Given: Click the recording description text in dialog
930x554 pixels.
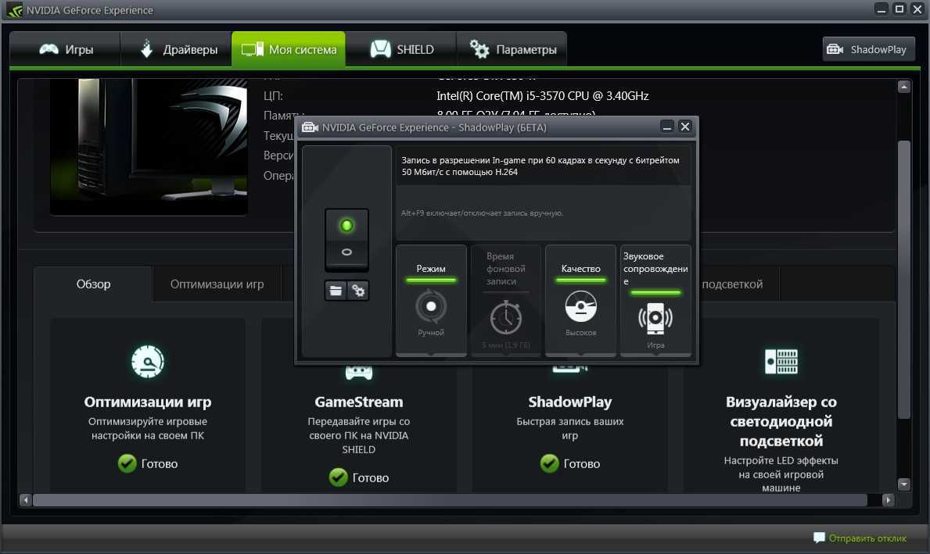Looking at the screenshot, I should tap(540, 166).
